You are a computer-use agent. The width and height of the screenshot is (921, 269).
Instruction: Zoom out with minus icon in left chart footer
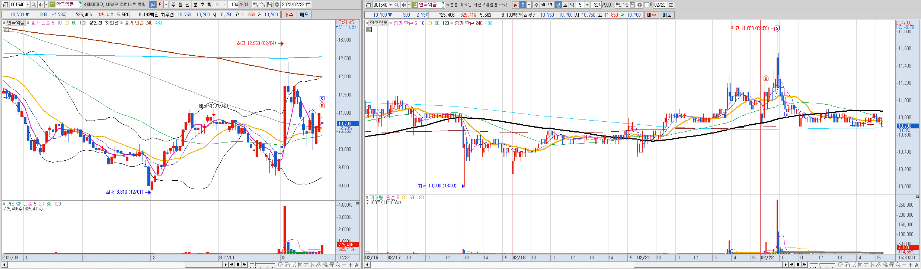344,265
